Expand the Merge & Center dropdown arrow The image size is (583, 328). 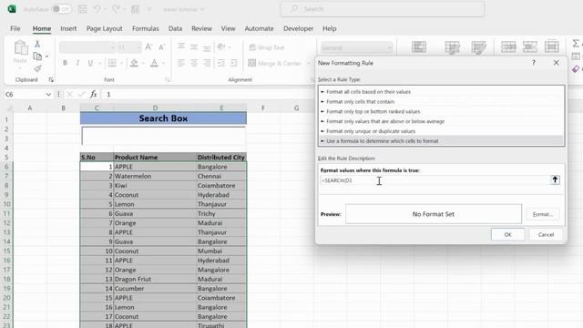(308, 63)
